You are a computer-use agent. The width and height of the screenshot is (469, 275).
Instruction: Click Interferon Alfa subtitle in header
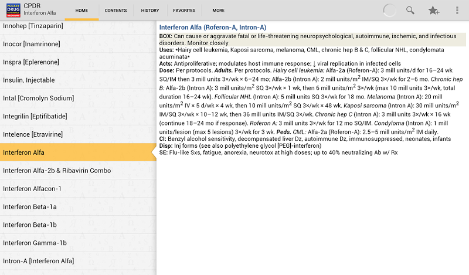point(40,13)
